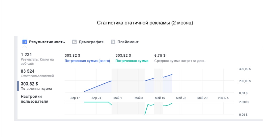Click the Результативность bar chart icon
This screenshot has height=137, width=268.
pyautogui.click(x=25, y=42)
